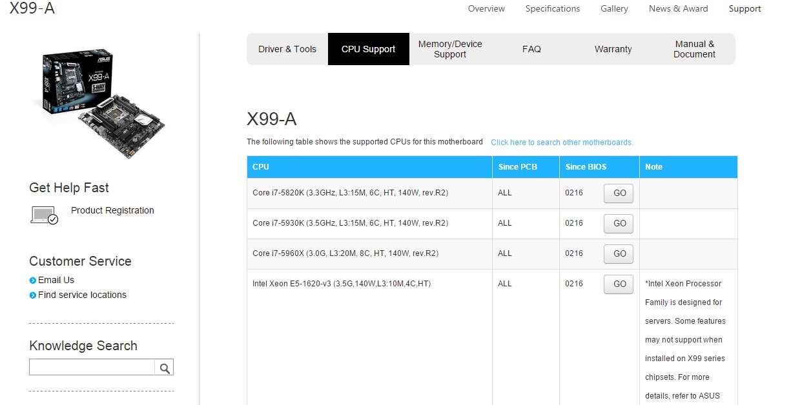791x405 pixels.
Task: Click the Customer Service heading
Action: (80, 261)
